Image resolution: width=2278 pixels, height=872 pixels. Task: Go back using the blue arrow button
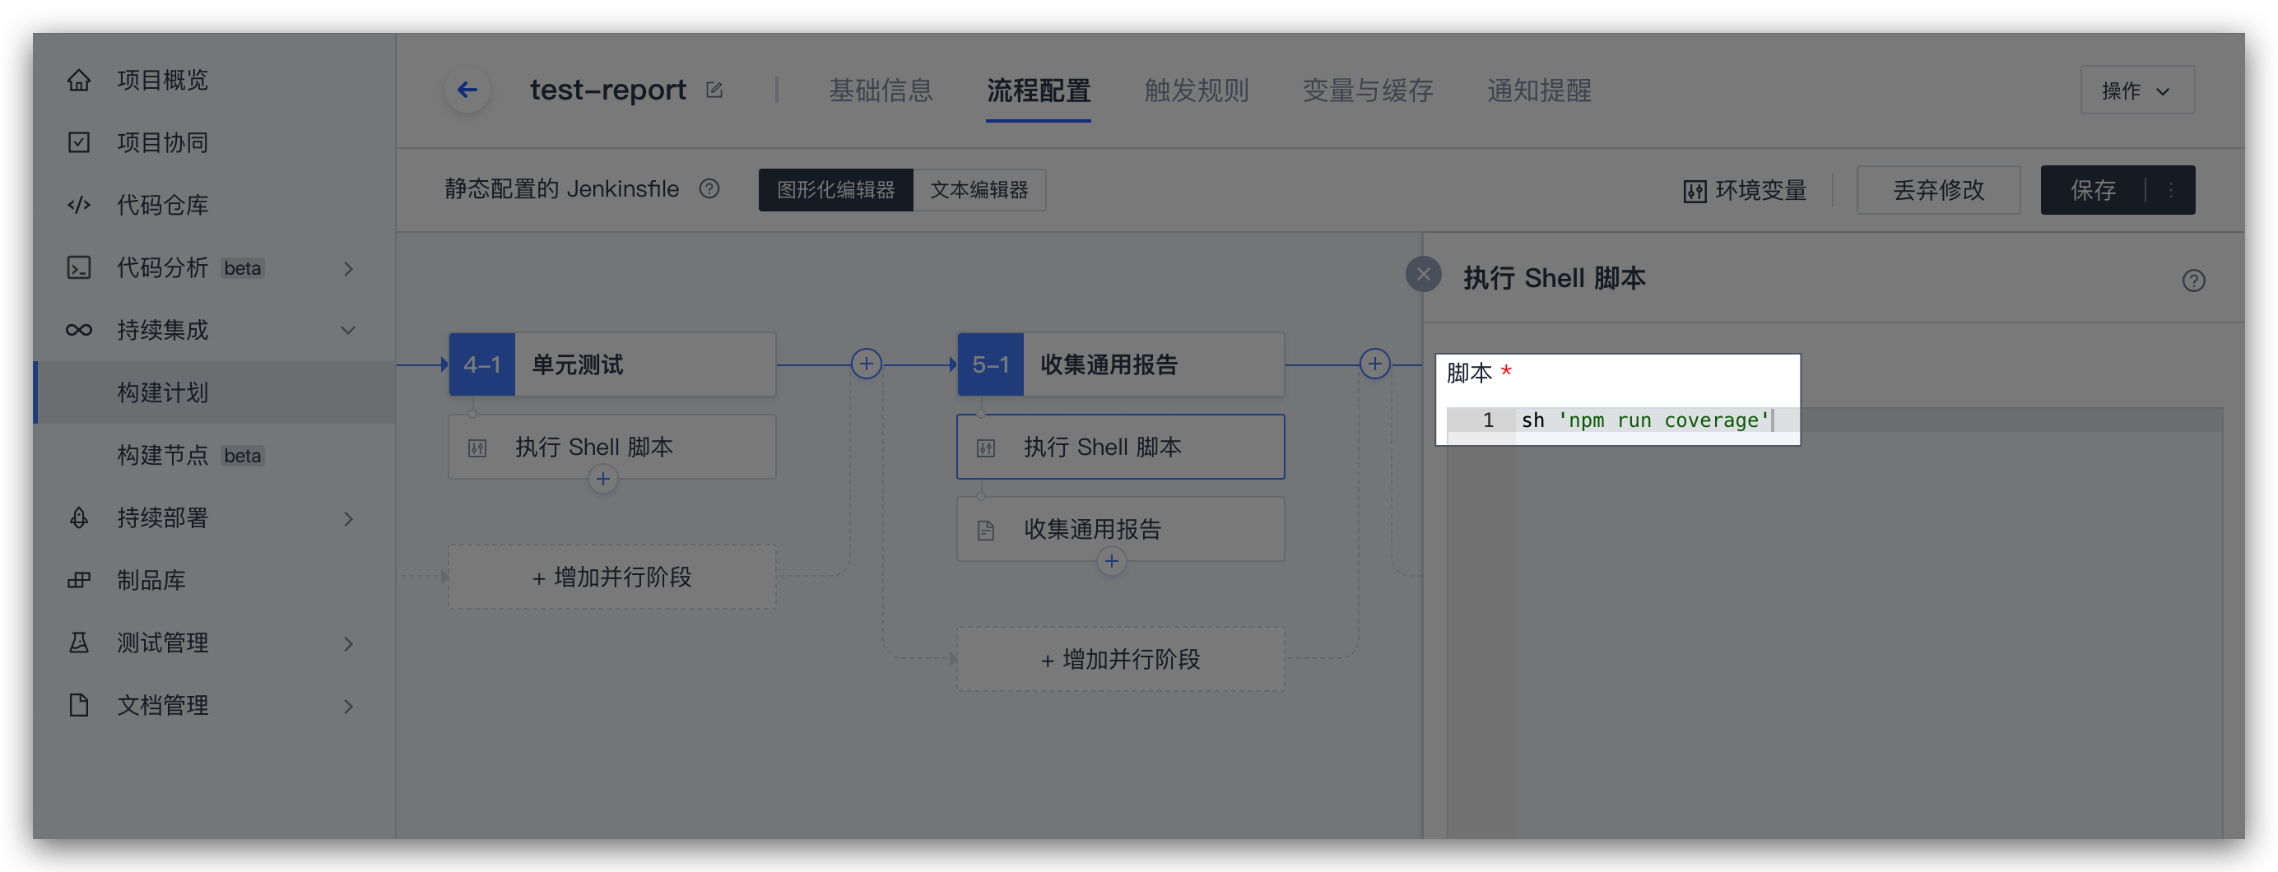[x=467, y=90]
